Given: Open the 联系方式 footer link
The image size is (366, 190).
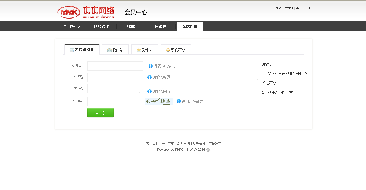Looking at the screenshot, I should (168, 144).
